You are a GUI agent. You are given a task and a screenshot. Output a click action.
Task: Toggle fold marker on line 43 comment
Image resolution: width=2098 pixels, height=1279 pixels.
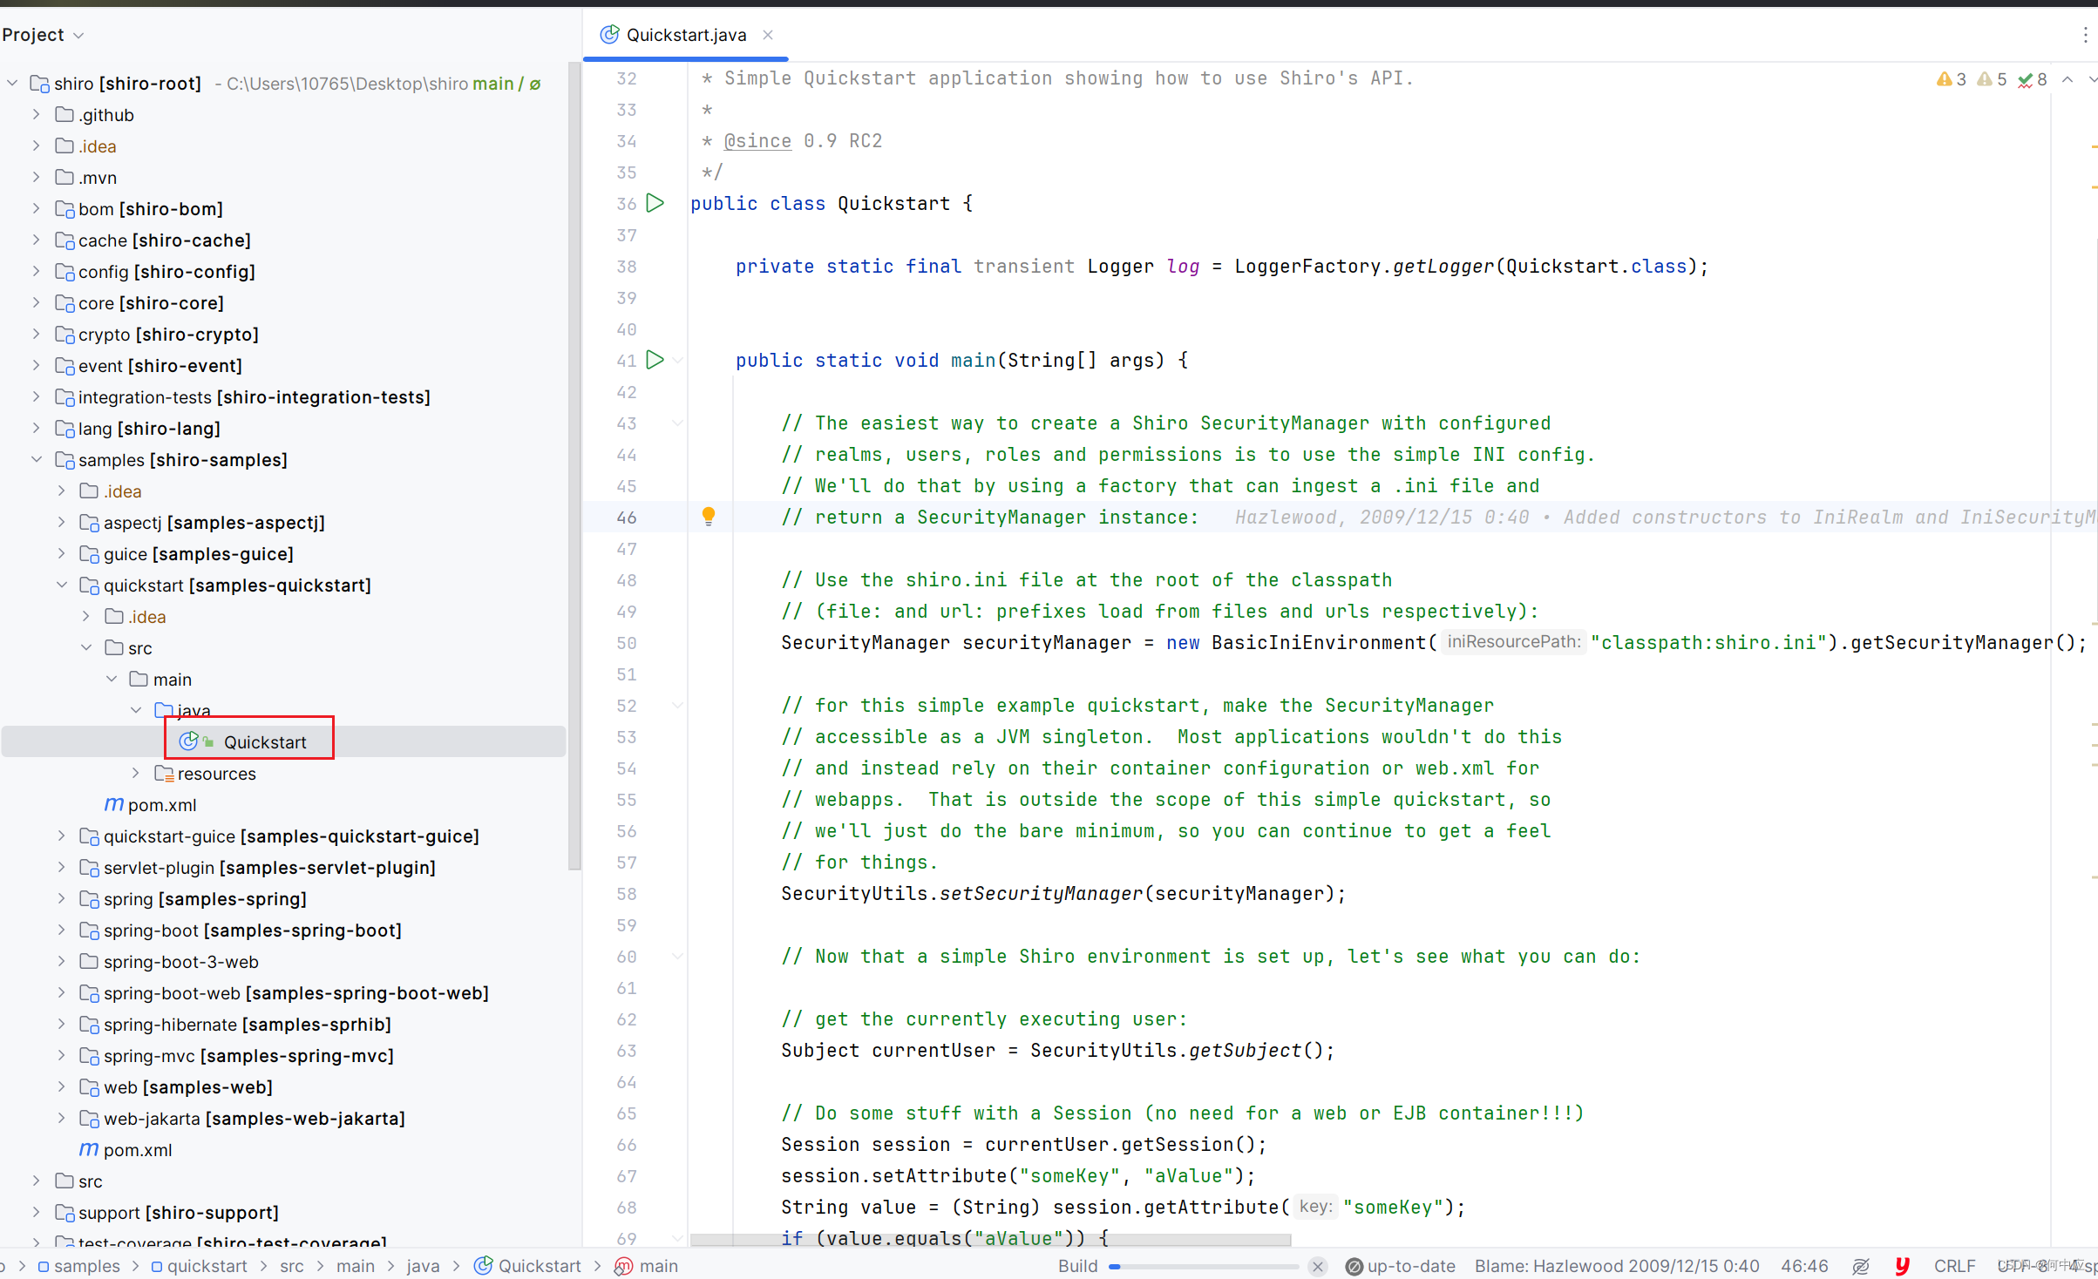tap(677, 423)
